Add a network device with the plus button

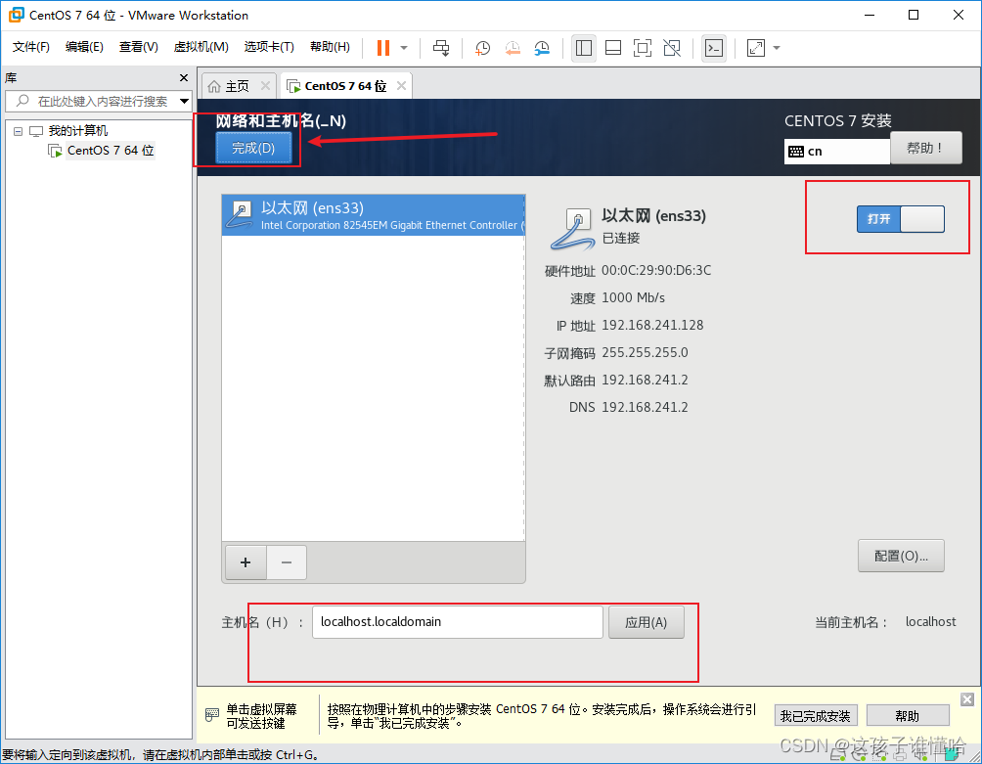point(245,562)
